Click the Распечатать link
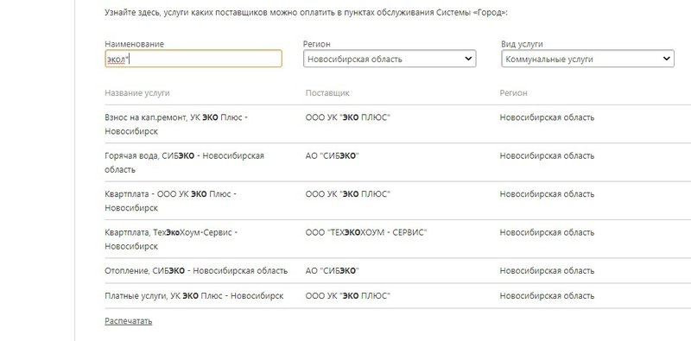Screen dimensions: 691x341 [128, 321]
